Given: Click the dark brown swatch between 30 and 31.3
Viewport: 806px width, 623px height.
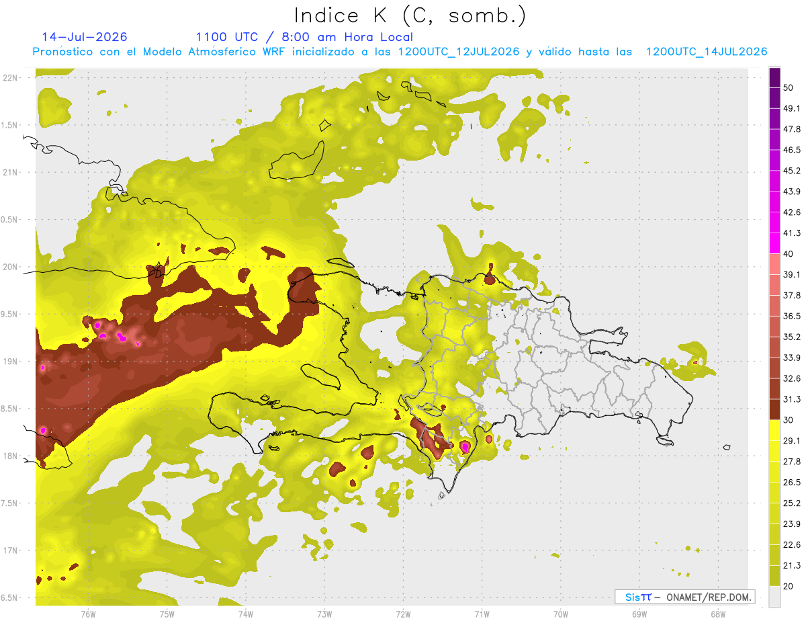Looking at the screenshot, I should 774,409.
